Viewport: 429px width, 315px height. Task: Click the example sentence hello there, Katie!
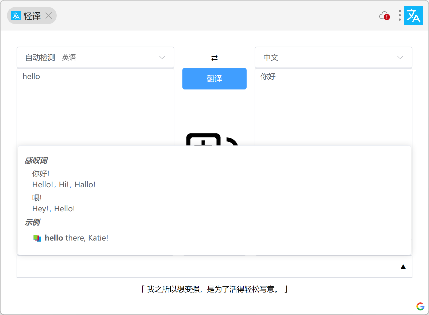tap(76, 238)
